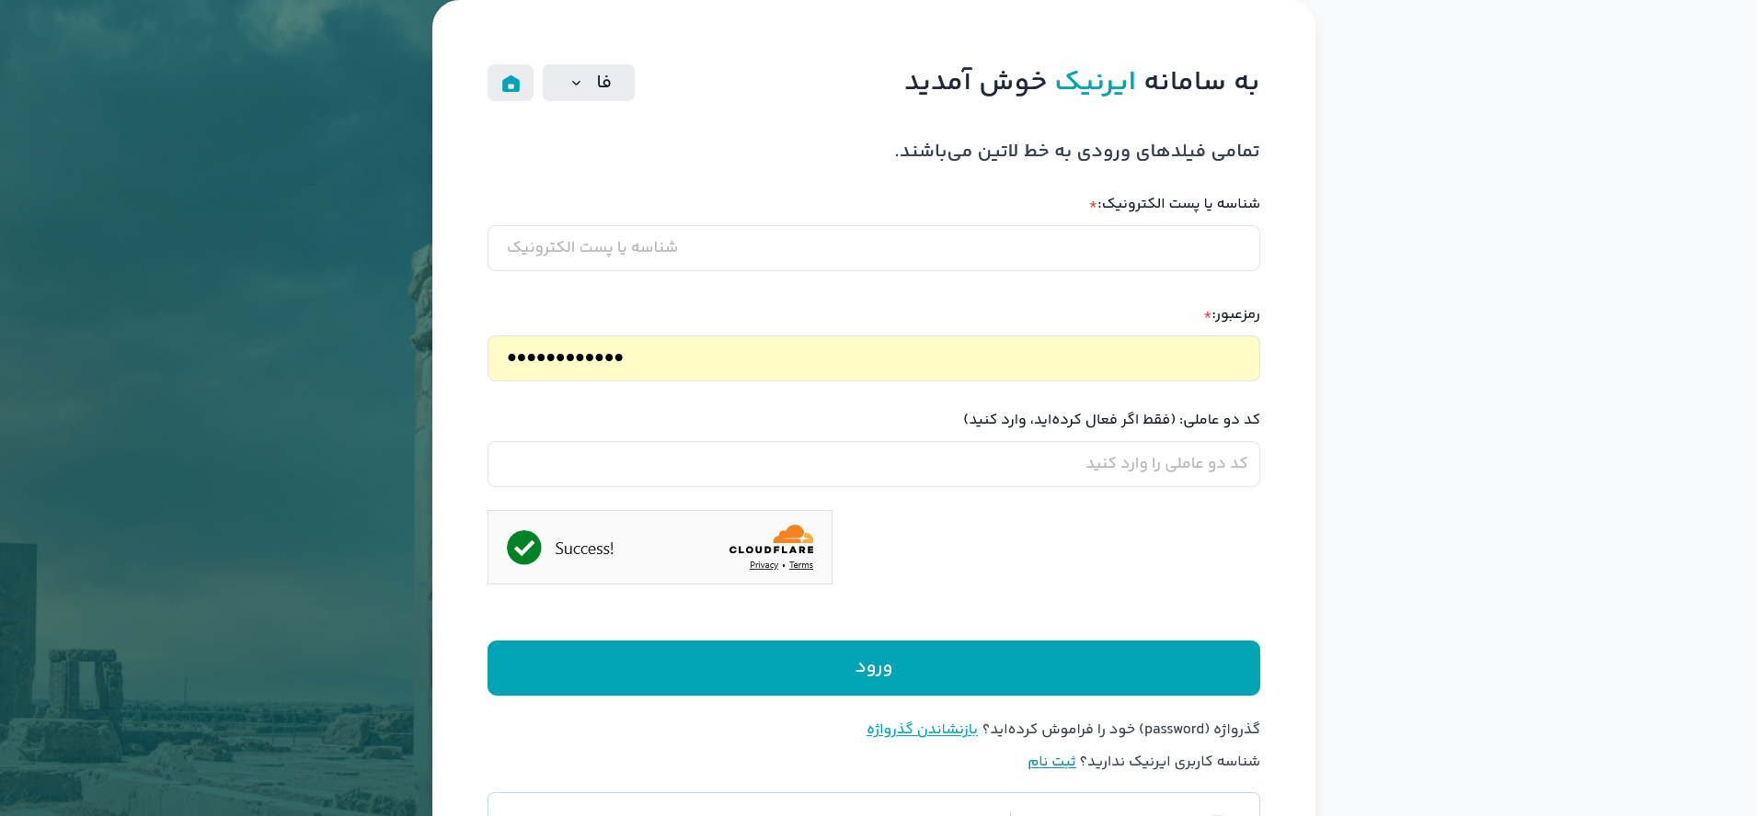Click the teal ایرنیک word in the heading

click(x=1095, y=82)
